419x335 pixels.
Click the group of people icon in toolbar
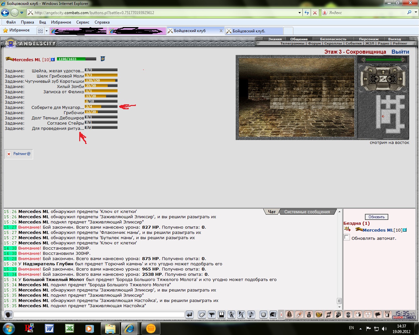(368, 315)
